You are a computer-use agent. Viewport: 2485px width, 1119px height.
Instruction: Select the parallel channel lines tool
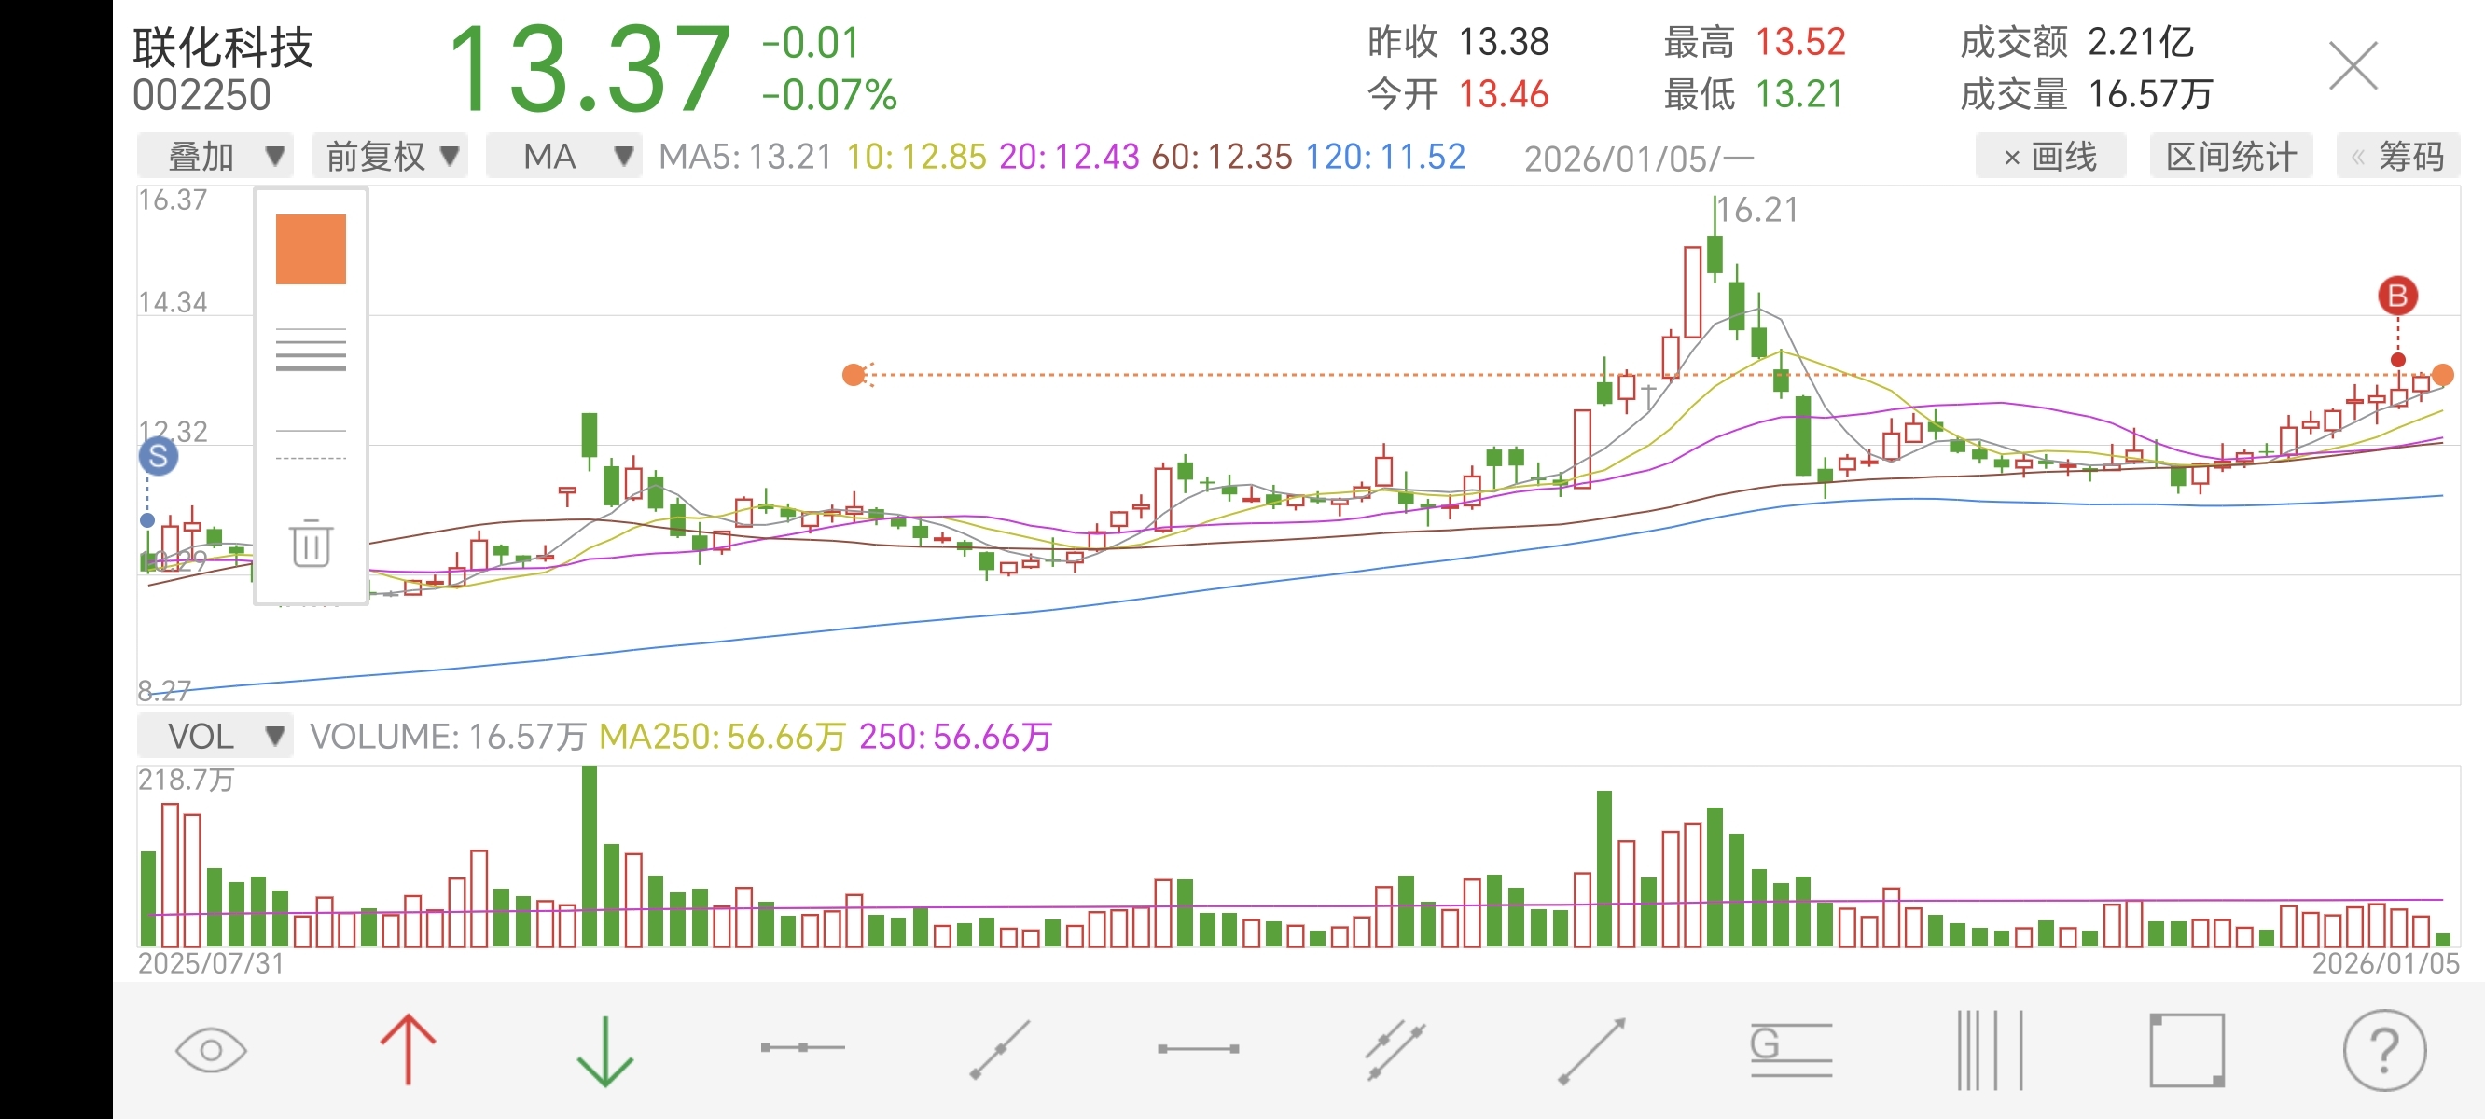point(1395,1050)
